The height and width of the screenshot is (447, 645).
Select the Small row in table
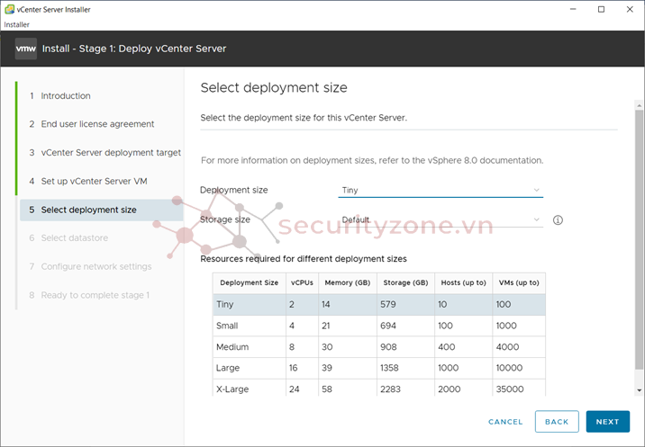tap(379, 326)
